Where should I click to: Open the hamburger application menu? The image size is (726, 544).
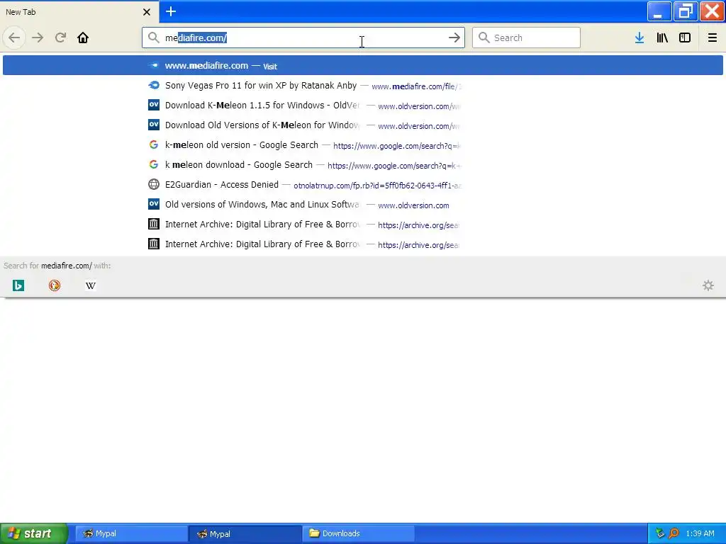[x=712, y=38]
